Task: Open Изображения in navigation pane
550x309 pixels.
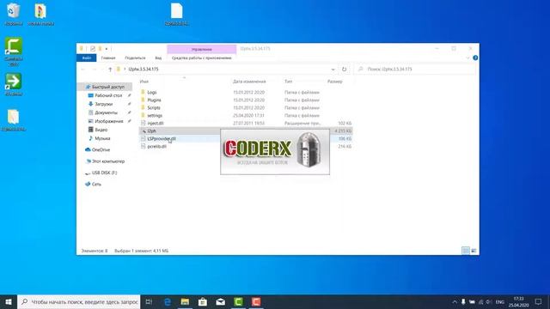Action: point(109,121)
